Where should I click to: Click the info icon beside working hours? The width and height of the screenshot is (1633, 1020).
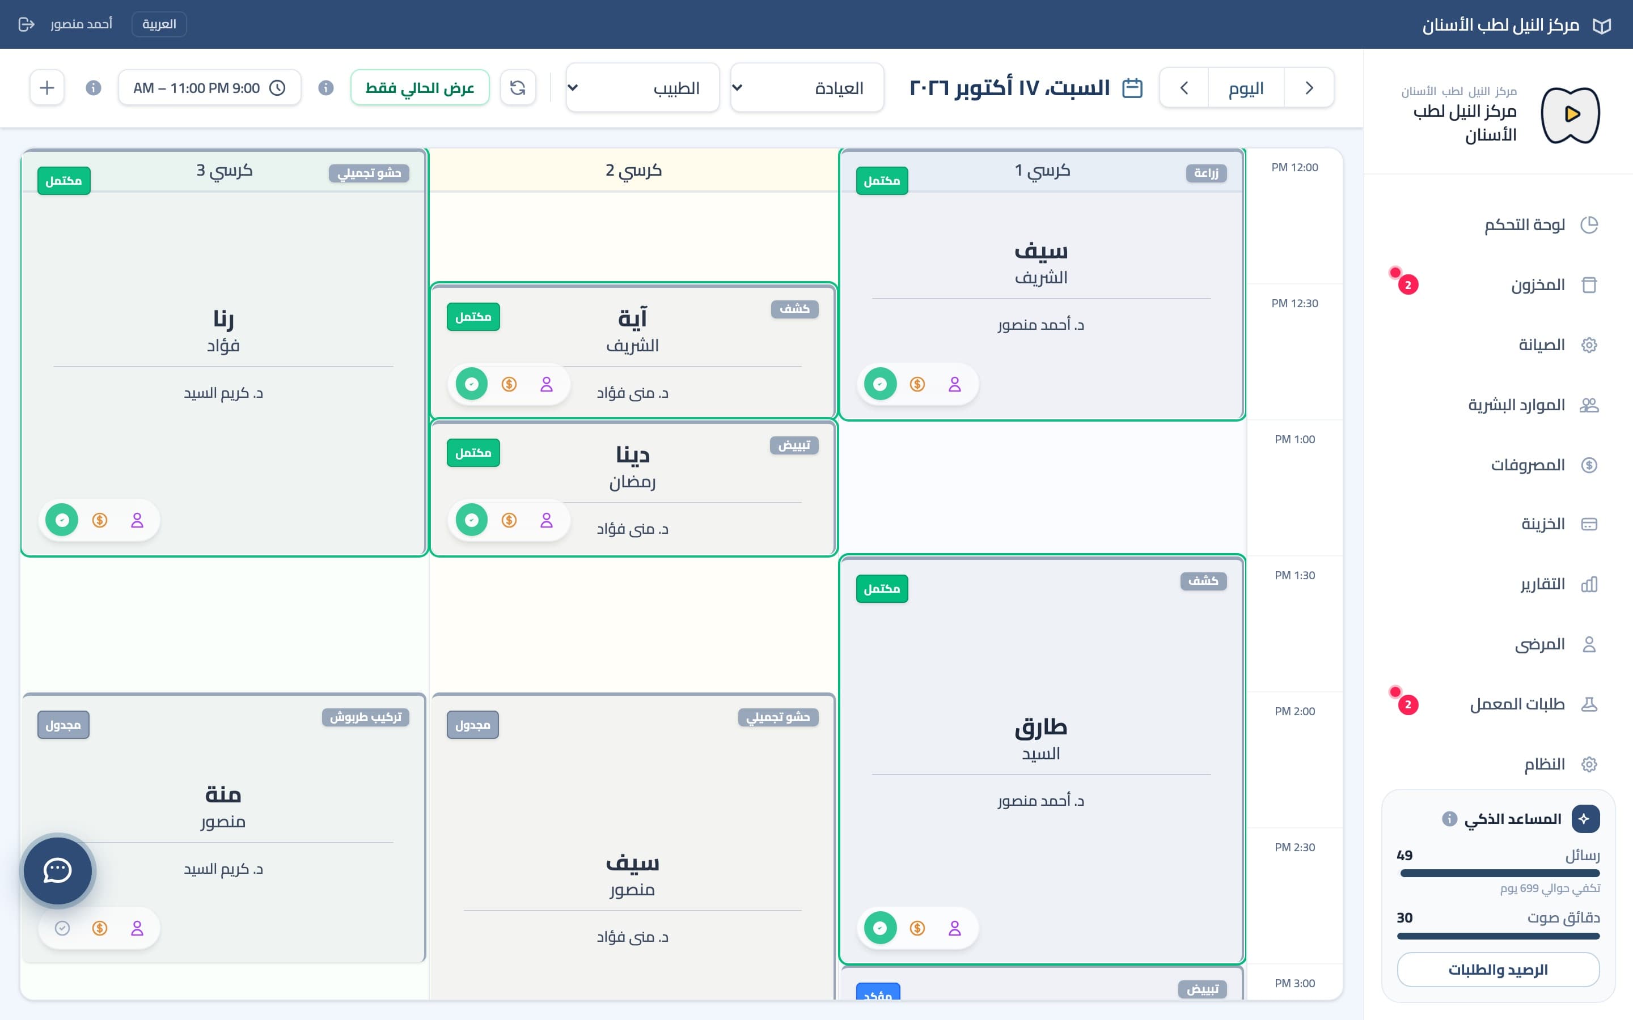click(94, 88)
